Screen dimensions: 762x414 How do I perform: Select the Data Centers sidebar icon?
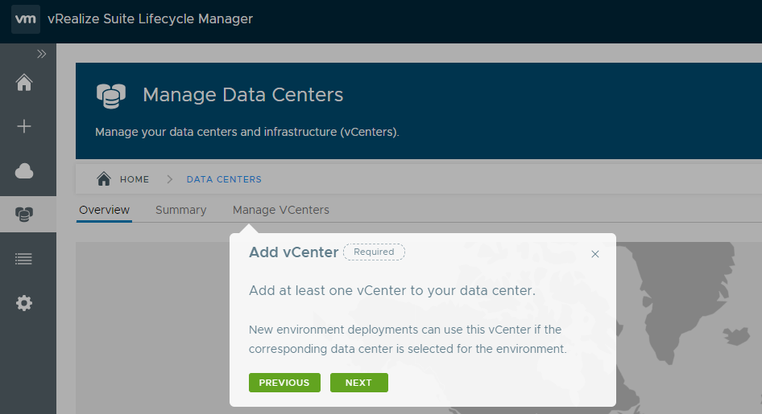click(x=24, y=214)
